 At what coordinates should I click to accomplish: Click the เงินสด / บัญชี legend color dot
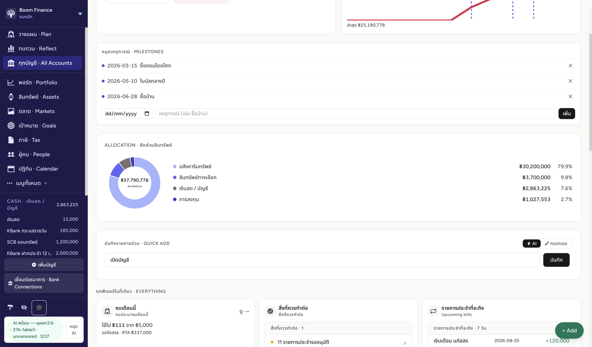click(x=175, y=188)
